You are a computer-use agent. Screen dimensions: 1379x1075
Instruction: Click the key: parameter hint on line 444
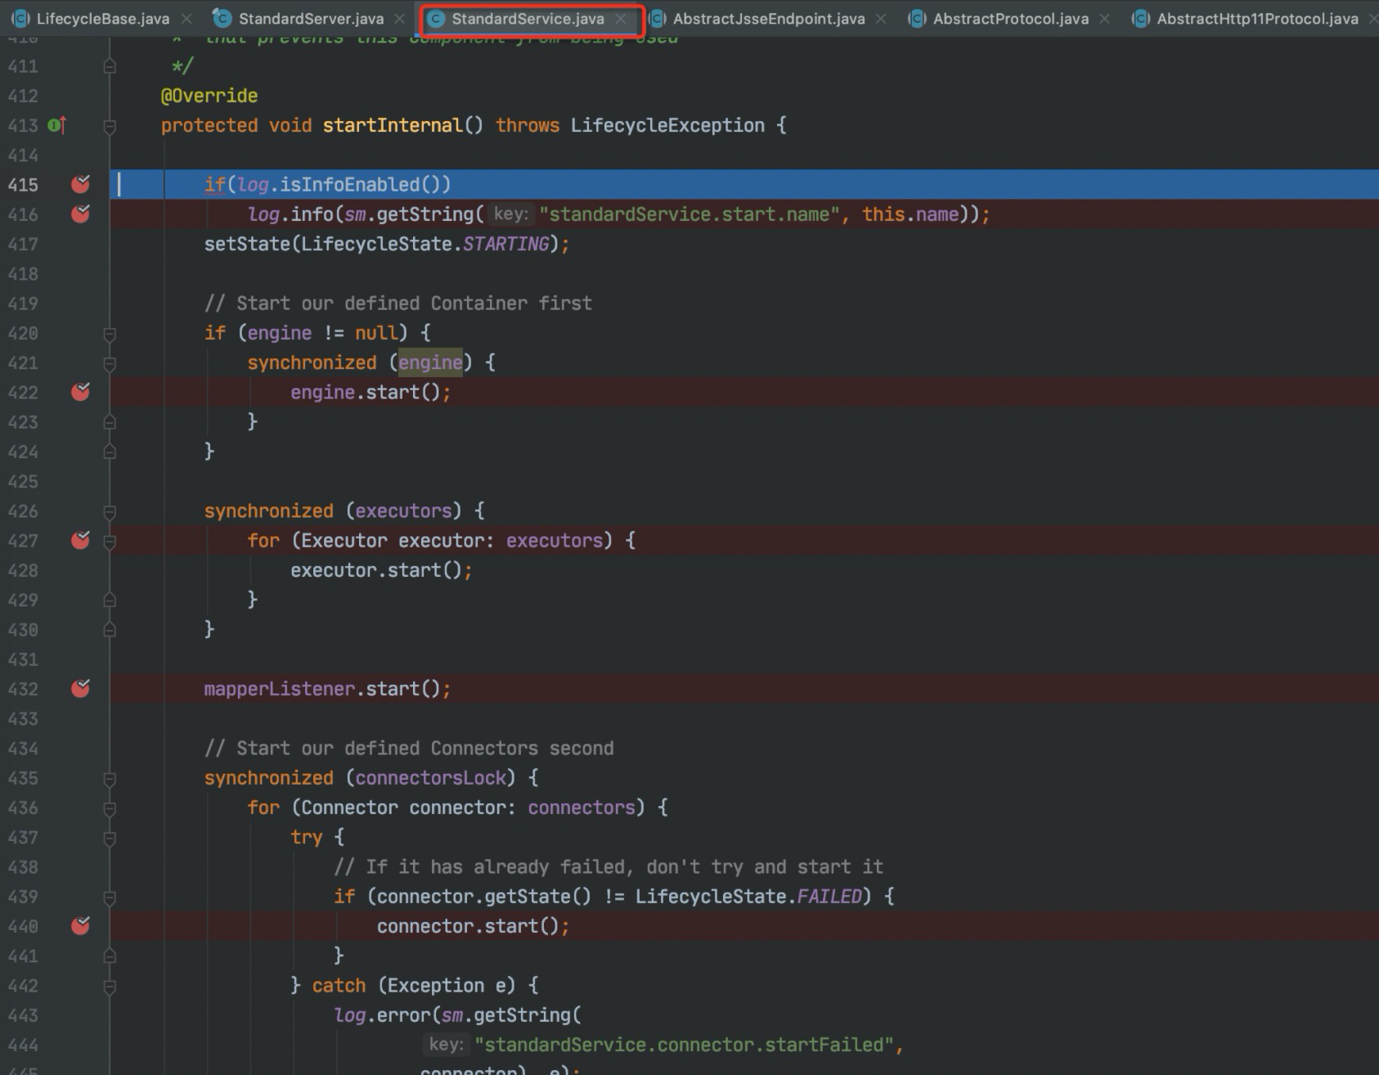pos(446,1046)
